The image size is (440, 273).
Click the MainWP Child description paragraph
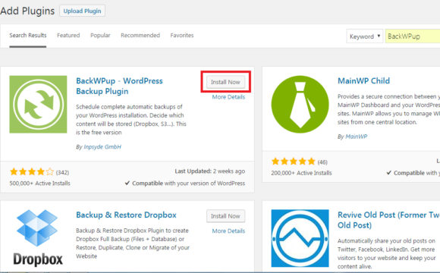pos(388,109)
